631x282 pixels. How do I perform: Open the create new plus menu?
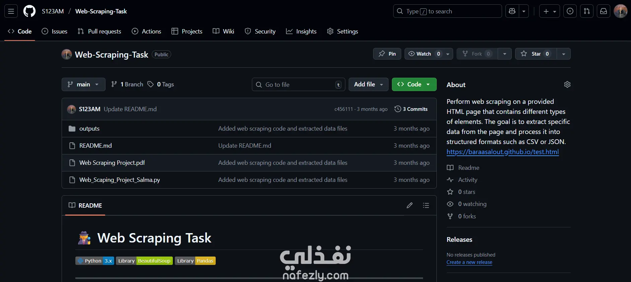(550, 11)
